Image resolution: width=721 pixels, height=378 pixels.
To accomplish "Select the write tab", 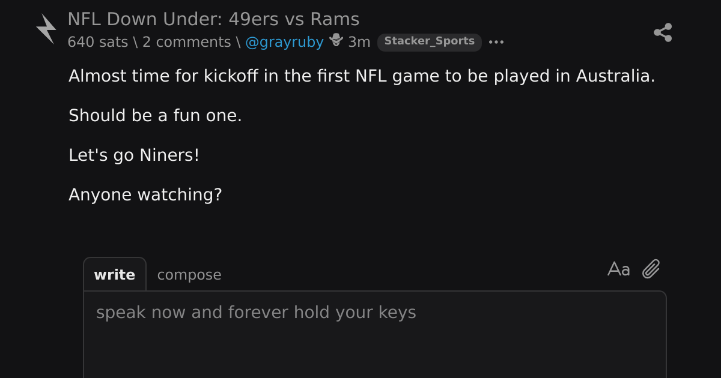I will 114,275.
